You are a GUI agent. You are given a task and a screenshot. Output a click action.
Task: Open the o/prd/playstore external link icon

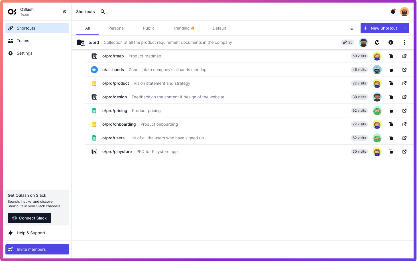[404, 152]
